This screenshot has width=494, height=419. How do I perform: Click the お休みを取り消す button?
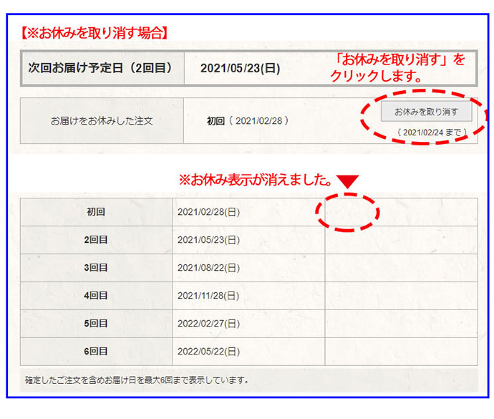point(426,112)
